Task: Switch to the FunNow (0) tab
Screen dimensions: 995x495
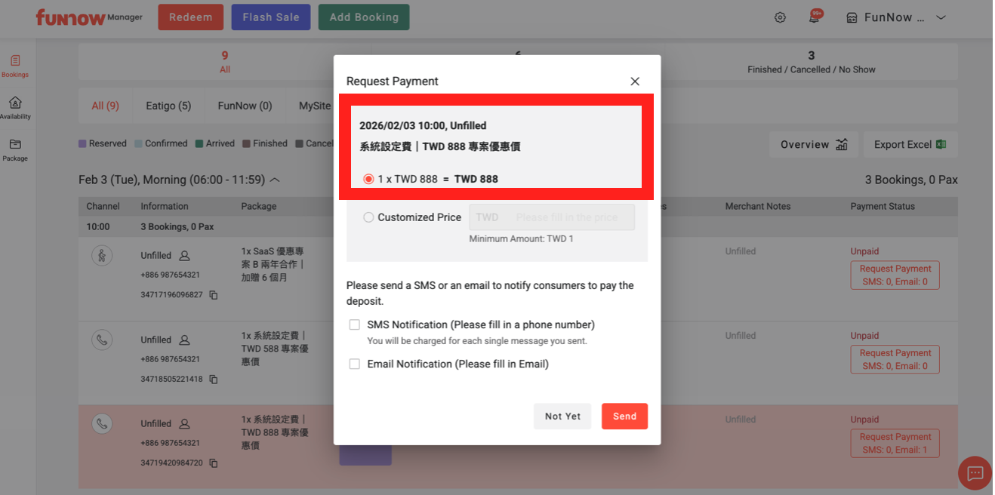Action: coord(245,106)
